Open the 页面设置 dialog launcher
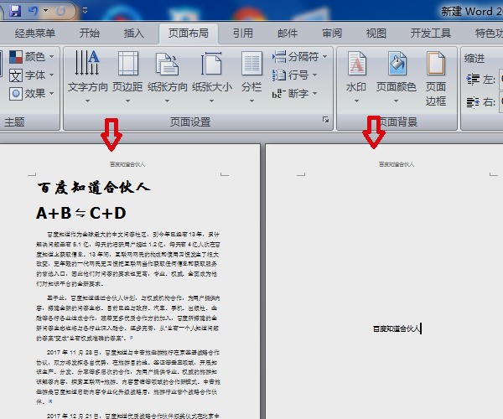 click(x=325, y=120)
